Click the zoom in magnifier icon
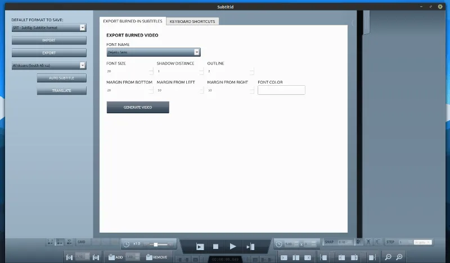Screen dimensions: 450x263 click(x=399, y=257)
